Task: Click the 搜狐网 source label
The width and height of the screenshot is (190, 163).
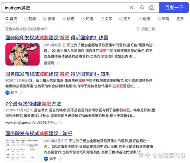Action: pos(49,63)
